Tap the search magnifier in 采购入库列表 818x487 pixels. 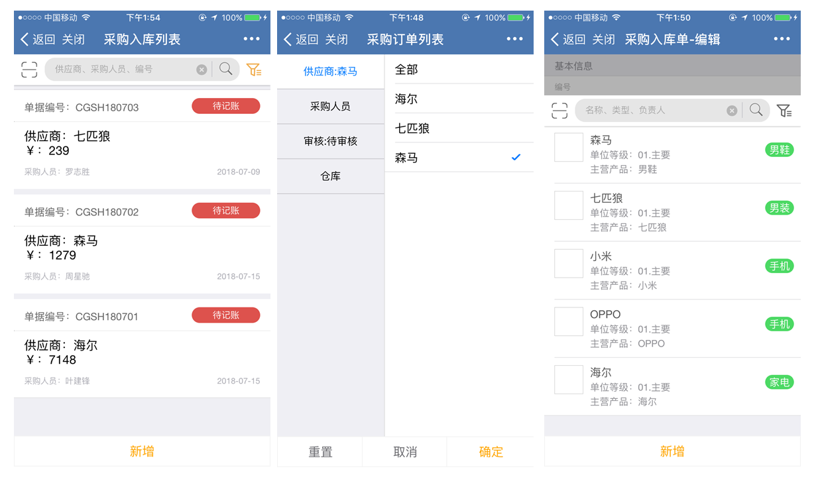(225, 68)
